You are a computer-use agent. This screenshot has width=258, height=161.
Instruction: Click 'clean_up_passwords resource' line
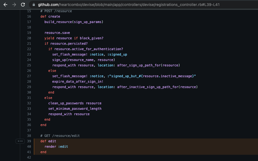pos(75,103)
